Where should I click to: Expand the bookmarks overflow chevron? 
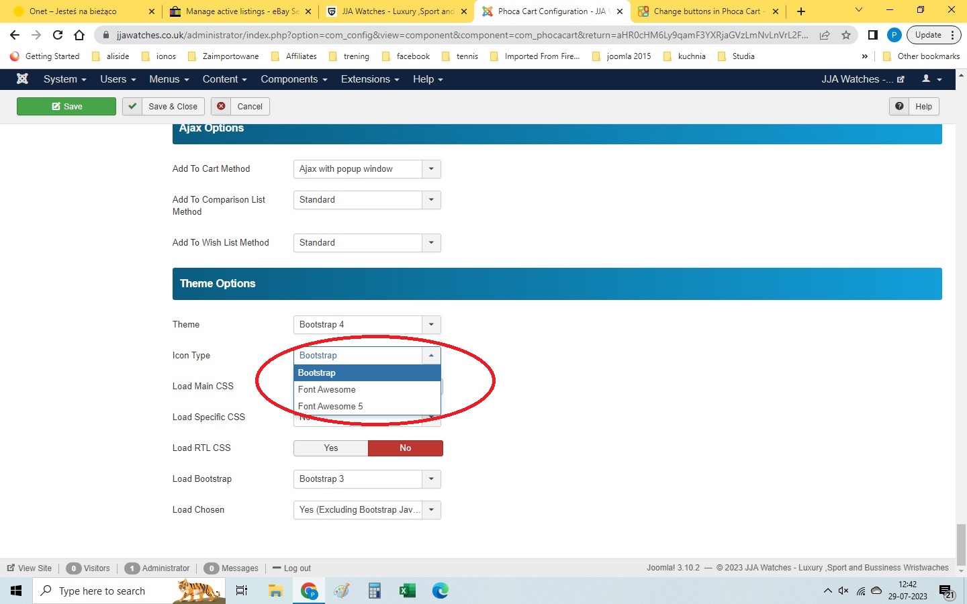pos(864,56)
